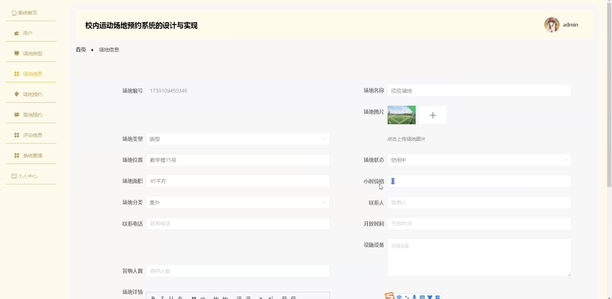Image resolution: width=612 pixels, height=299 pixels.
Task: Click the page title 校内运动场地预约系统的设计与实现
Action: coord(141,25)
